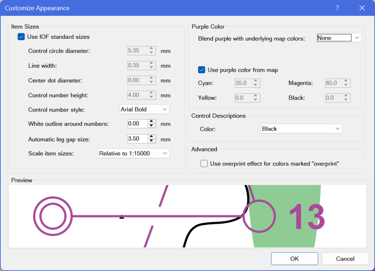This screenshot has height=271, width=375.
Task: Open Control Descriptions Color dropdown
Action: click(301, 129)
